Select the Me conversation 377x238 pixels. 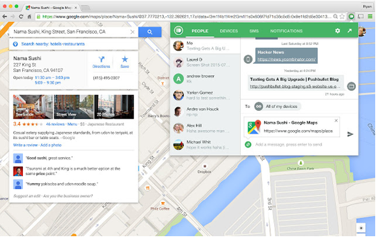[205, 46]
